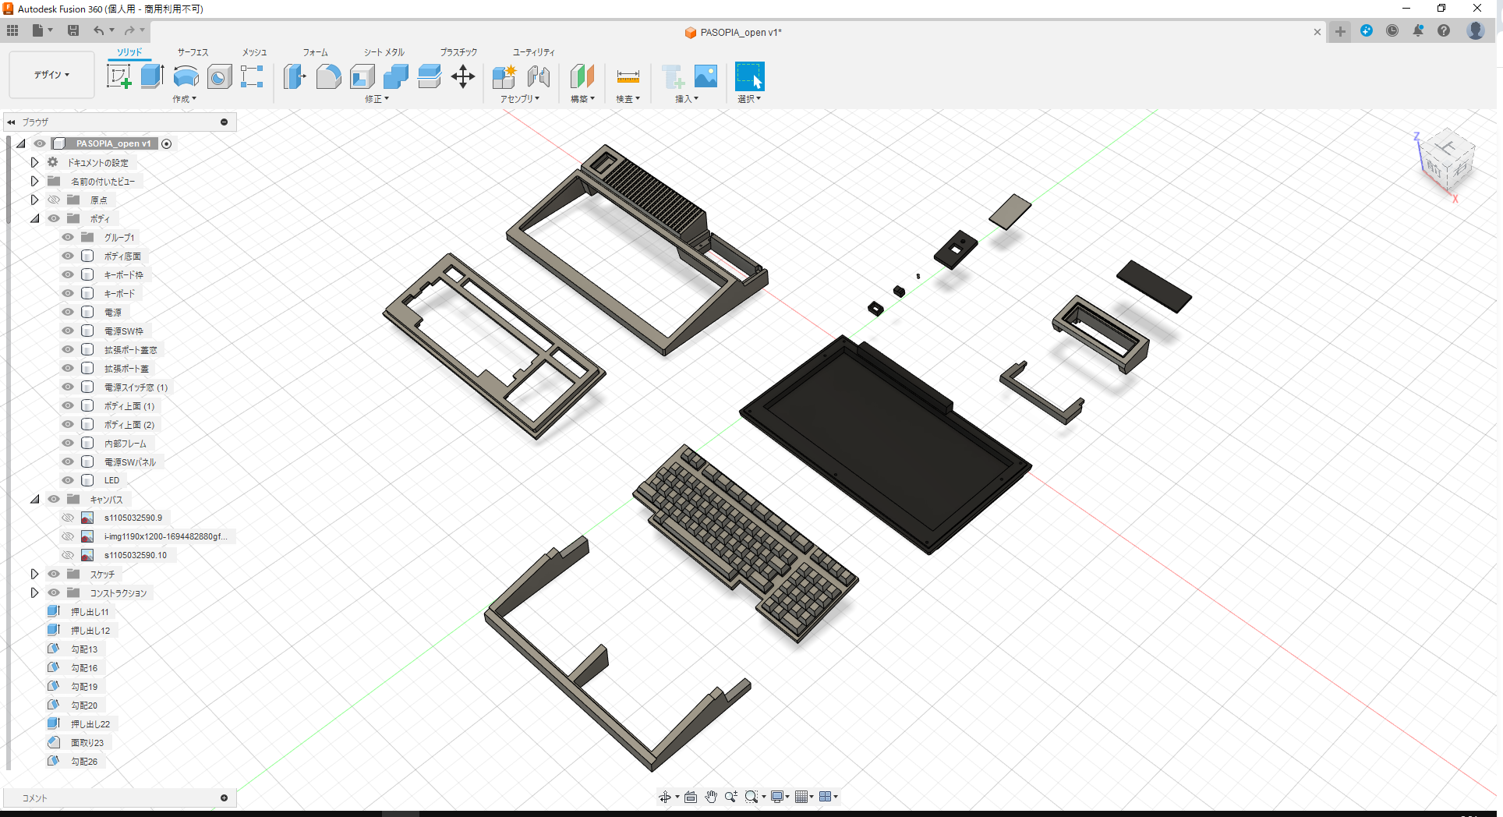Click the Orbit icon in navigation bar
This screenshot has height=817, width=1503.
point(667,796)
